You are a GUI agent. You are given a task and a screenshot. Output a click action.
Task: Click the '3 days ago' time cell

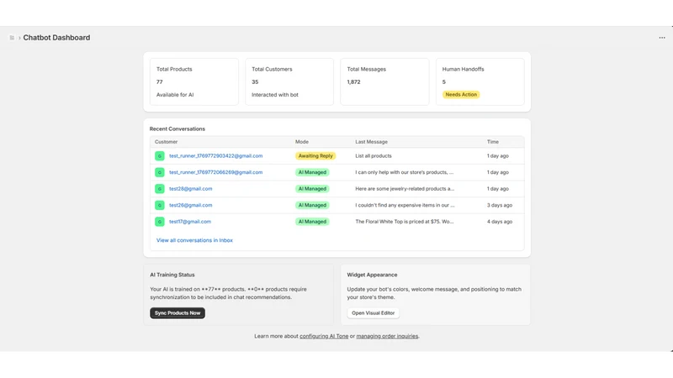tap(500, 205)
